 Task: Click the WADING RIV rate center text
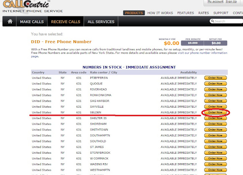click(99, 164)
